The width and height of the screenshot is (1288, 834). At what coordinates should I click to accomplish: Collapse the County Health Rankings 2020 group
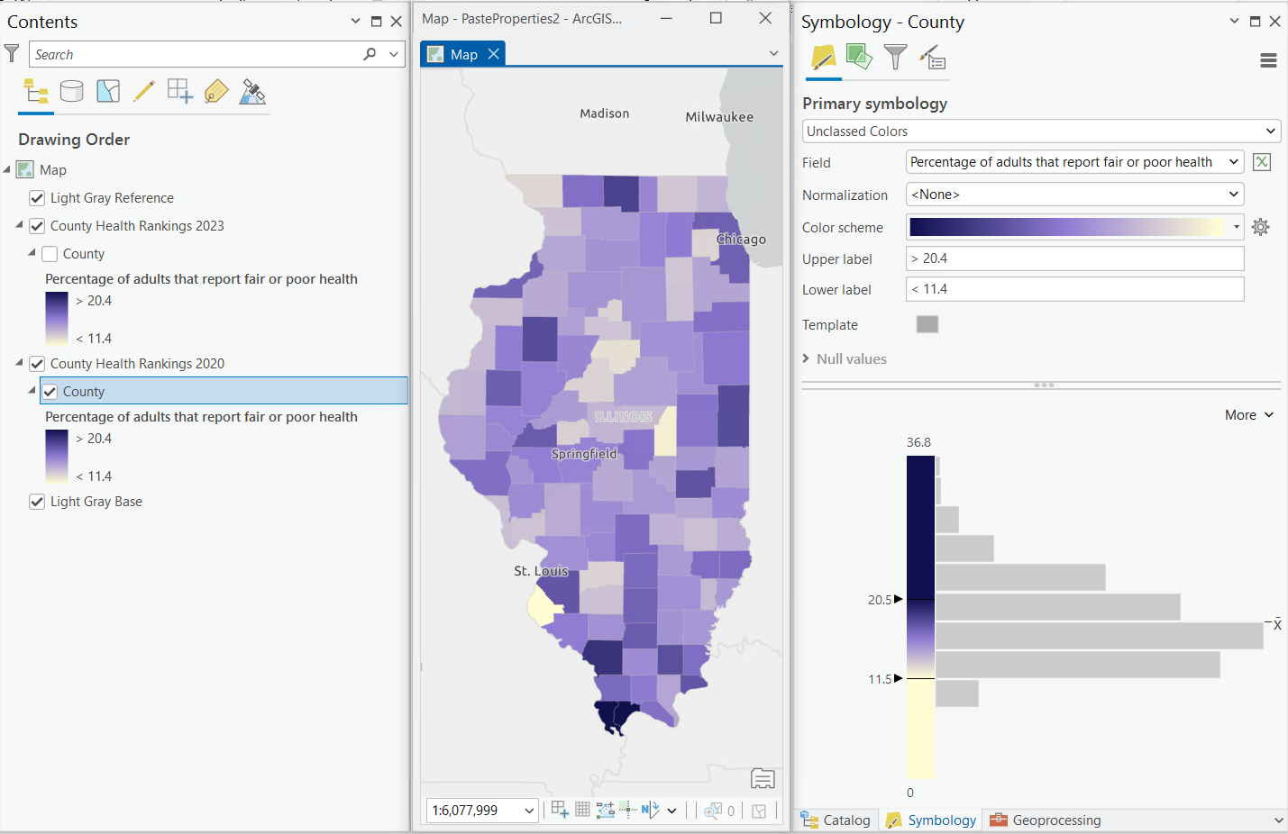pos(17,363)
